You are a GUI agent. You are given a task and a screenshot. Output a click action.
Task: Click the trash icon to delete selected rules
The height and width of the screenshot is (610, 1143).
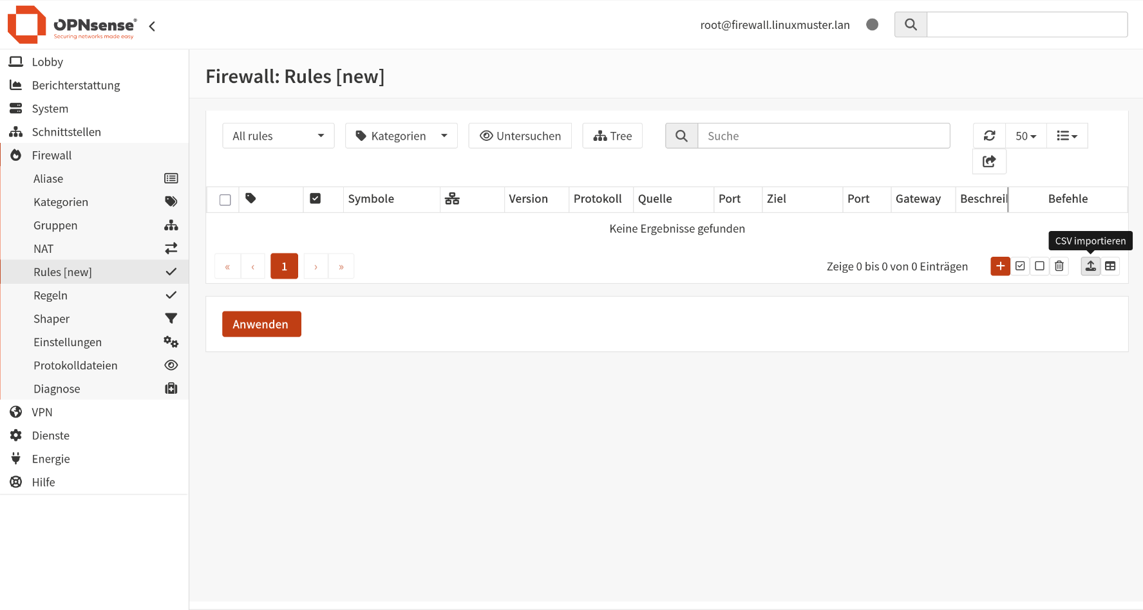(x=1059, y=266)
